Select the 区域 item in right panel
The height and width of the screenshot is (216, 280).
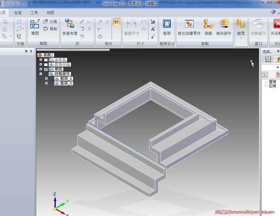[273, 86]
